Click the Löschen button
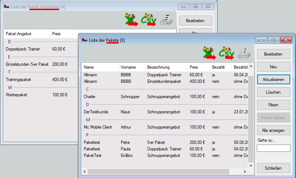This screenshot has width=296, height=178. (x=274, y=92)
